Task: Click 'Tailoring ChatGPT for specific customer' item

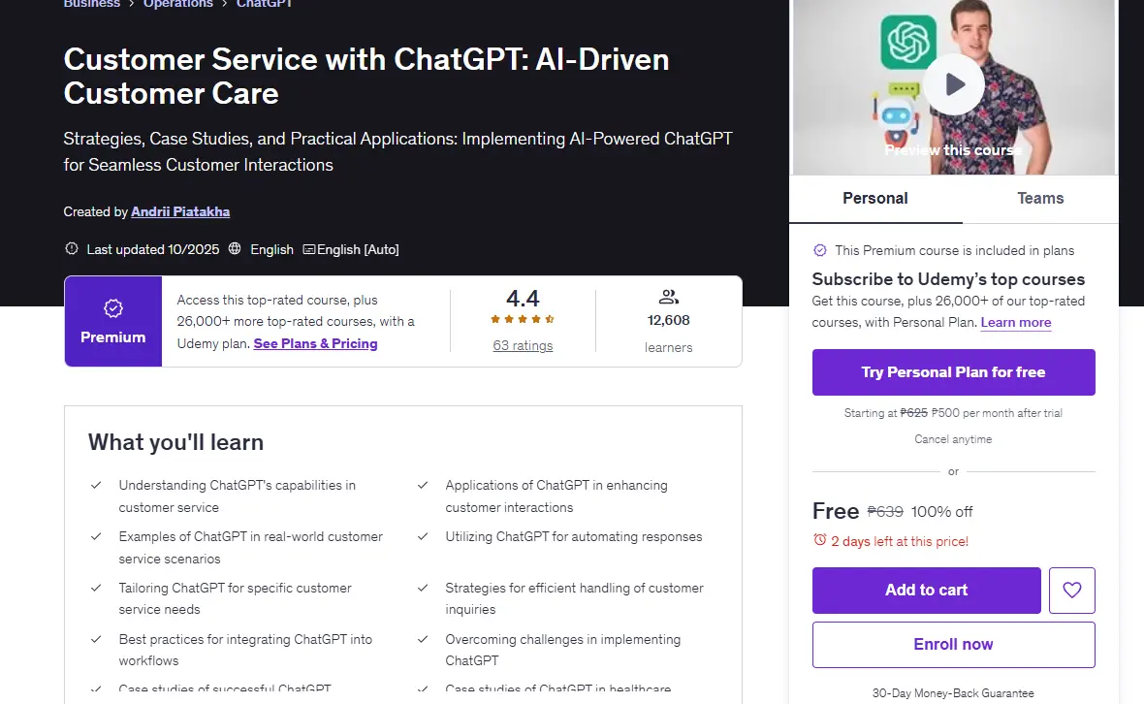Action: click(235, 598)
